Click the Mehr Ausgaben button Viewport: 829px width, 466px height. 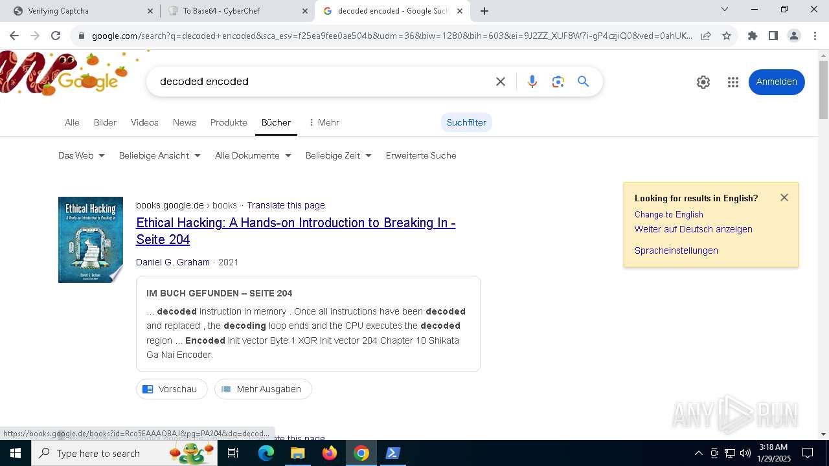pos(263,389)
